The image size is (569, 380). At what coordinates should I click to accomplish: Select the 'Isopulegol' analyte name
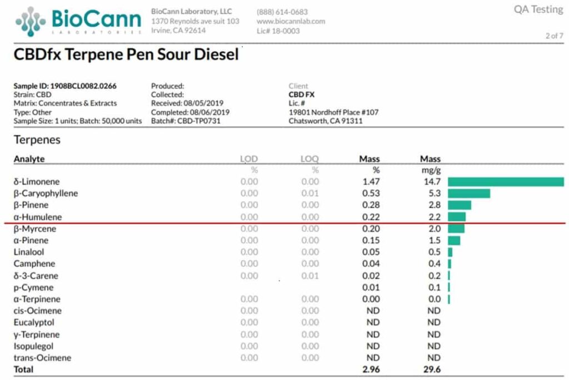[x=33, y=346]
